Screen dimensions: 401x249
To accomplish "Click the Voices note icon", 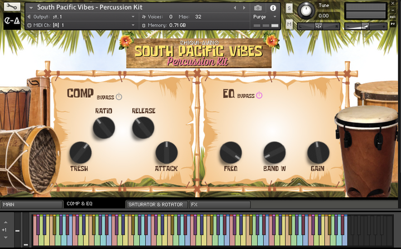I will pos(144,17).
